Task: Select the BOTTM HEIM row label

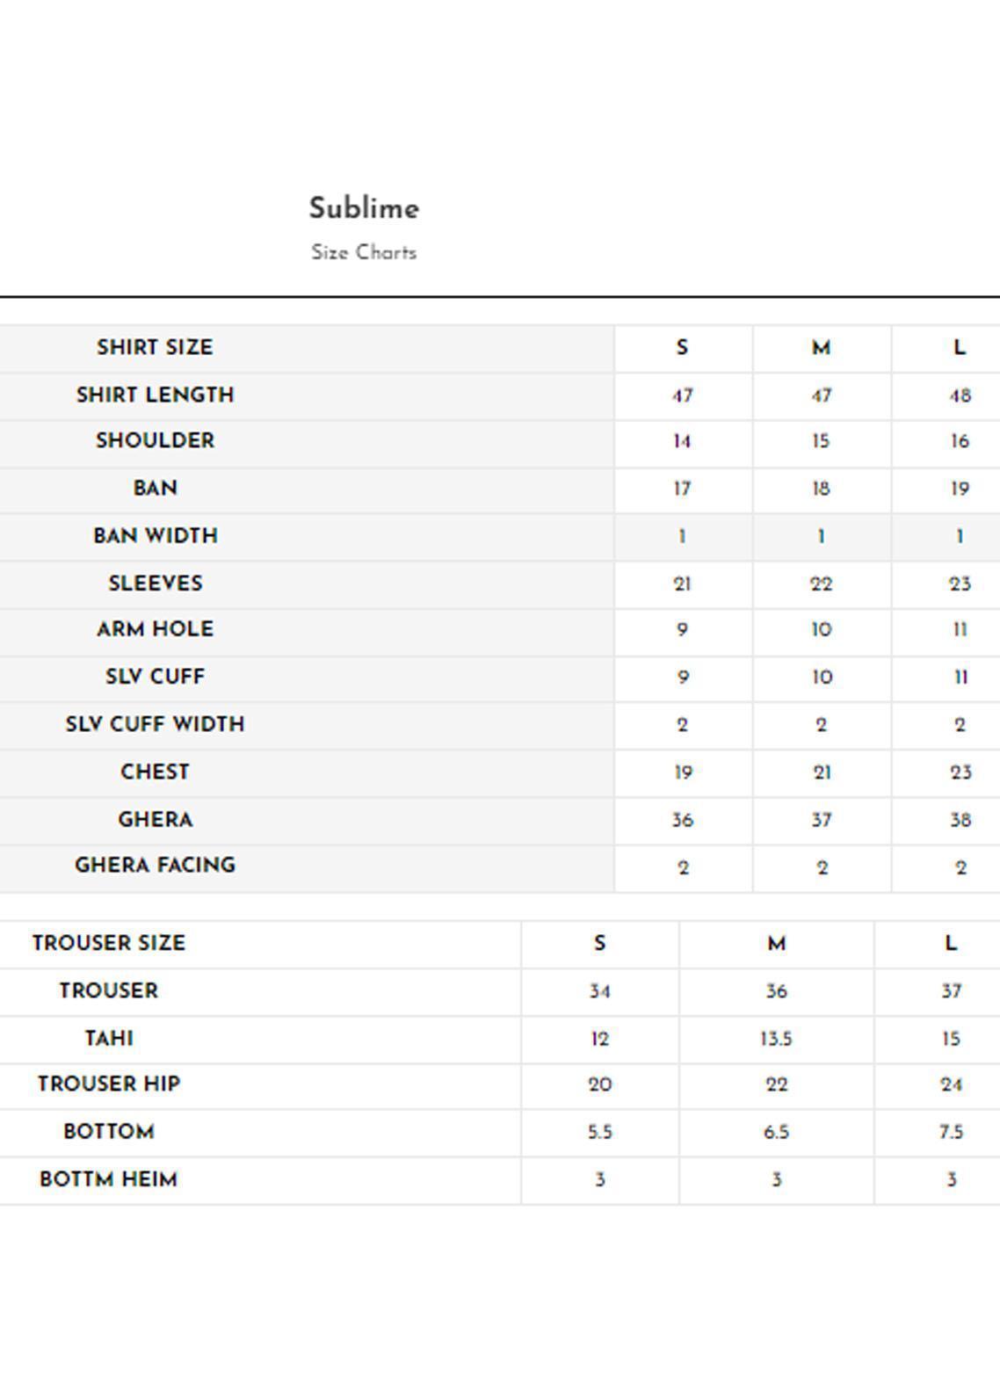Action: click(109, 1179)
